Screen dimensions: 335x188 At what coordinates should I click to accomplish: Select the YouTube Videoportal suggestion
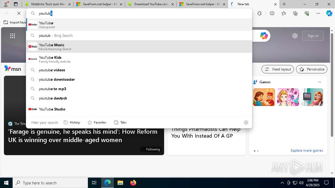coord(139,25)
